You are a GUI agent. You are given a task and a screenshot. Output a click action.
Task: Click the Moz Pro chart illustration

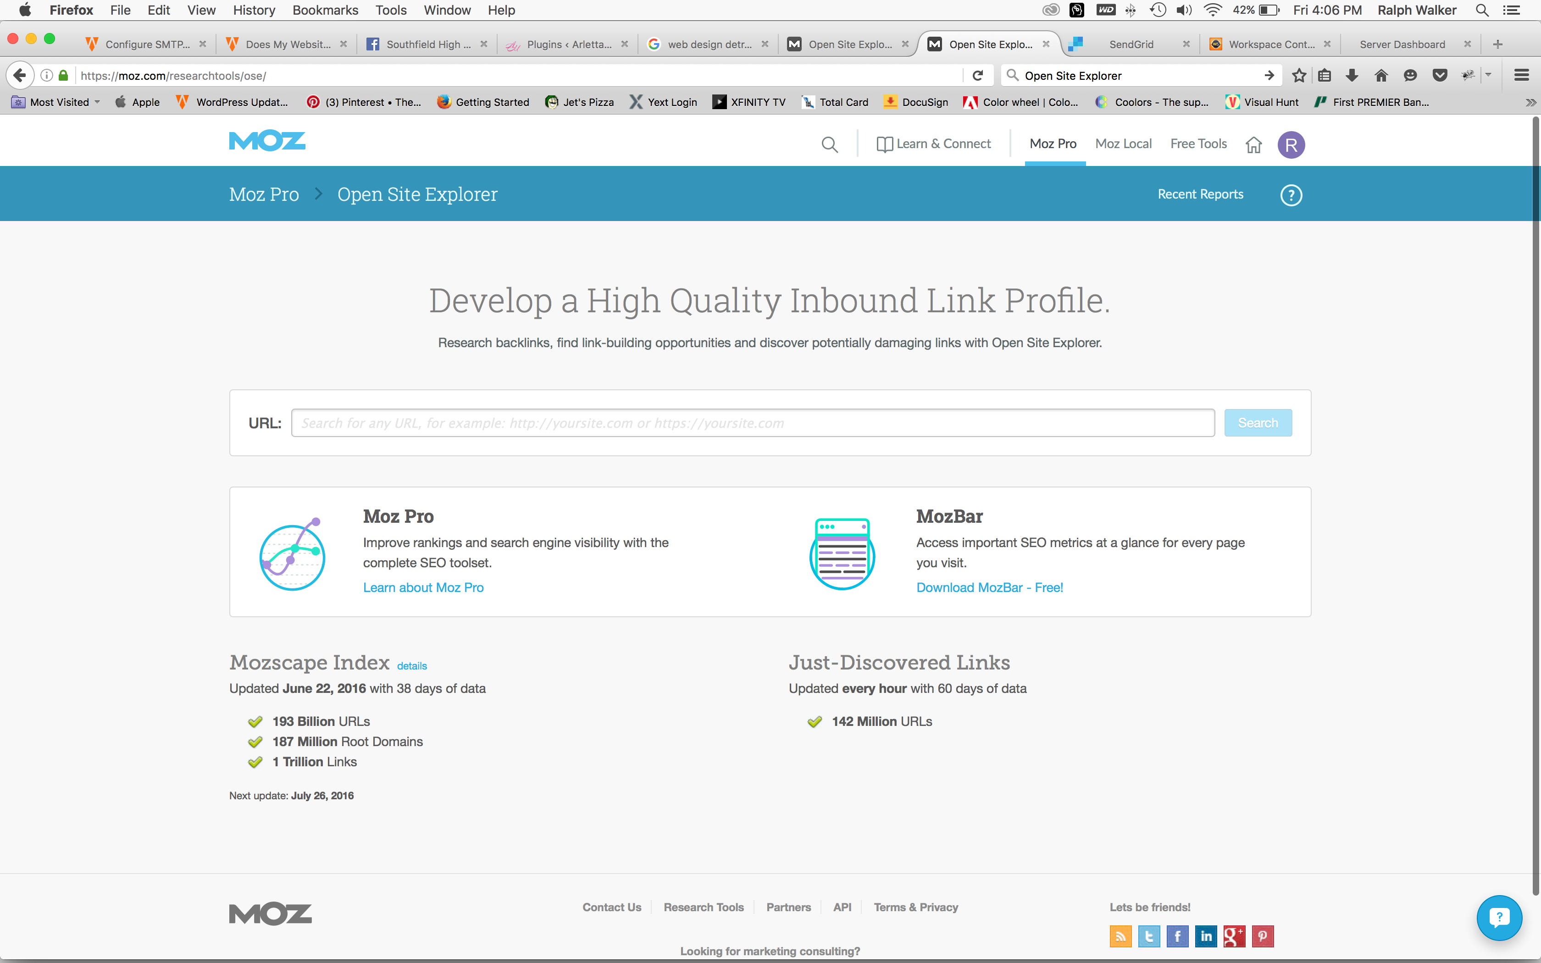(x=292, y=553)
